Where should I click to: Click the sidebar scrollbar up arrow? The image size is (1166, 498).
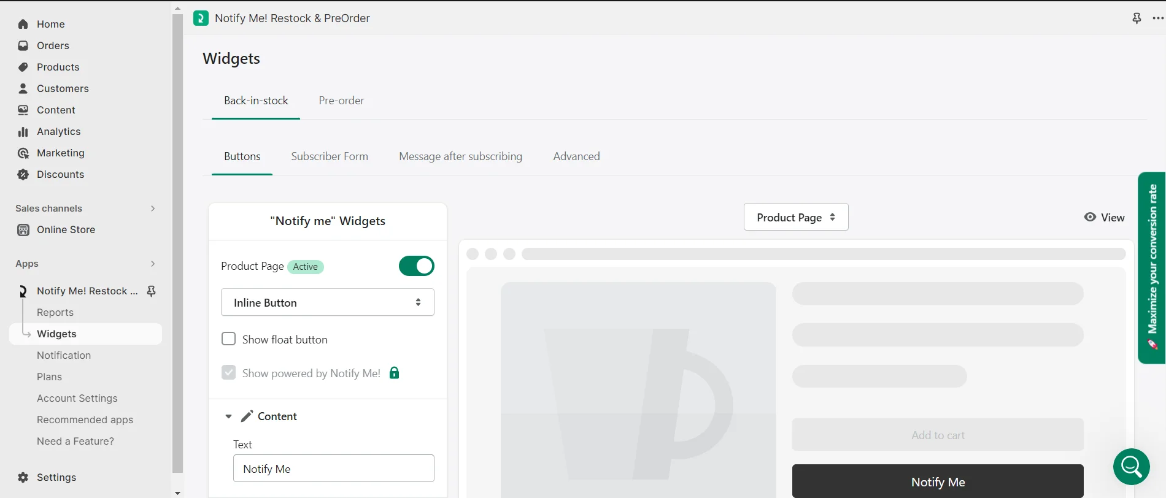tap(178, 9)
